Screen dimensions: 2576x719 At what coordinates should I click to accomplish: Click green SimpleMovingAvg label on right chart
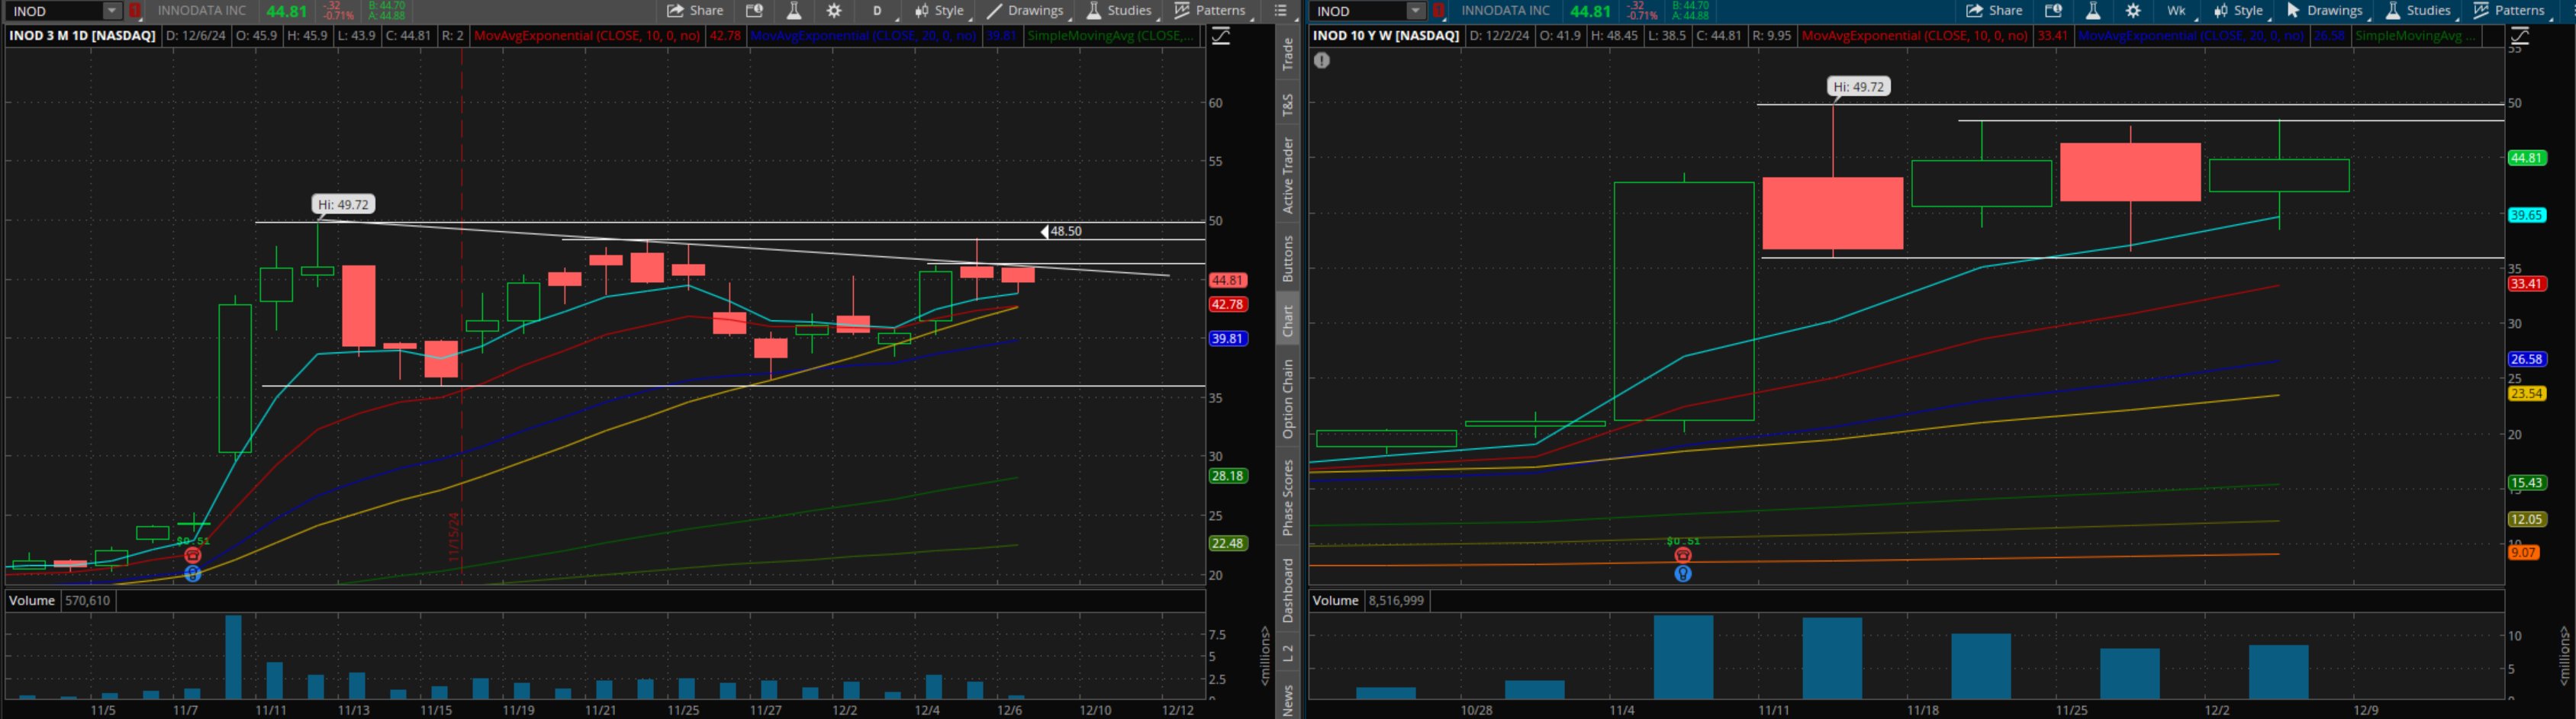2414,36
